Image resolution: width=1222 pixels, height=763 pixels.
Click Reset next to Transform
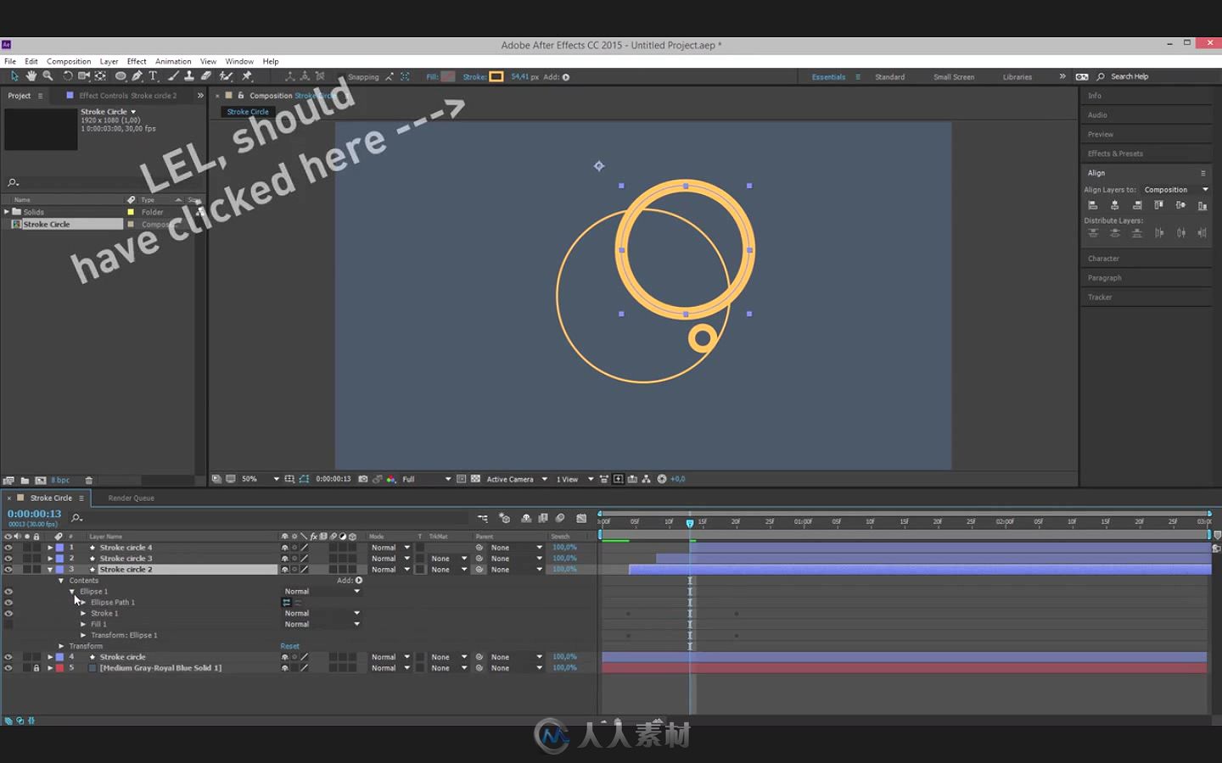pyautogui.click(x=290, y=646)
